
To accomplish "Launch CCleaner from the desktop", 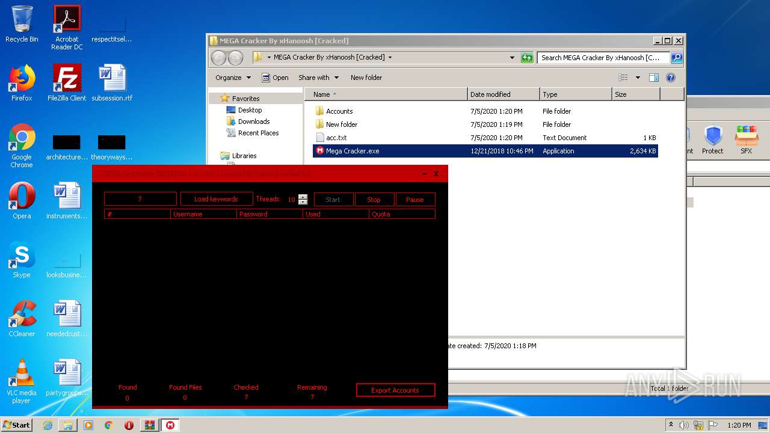I will (22, 319).
